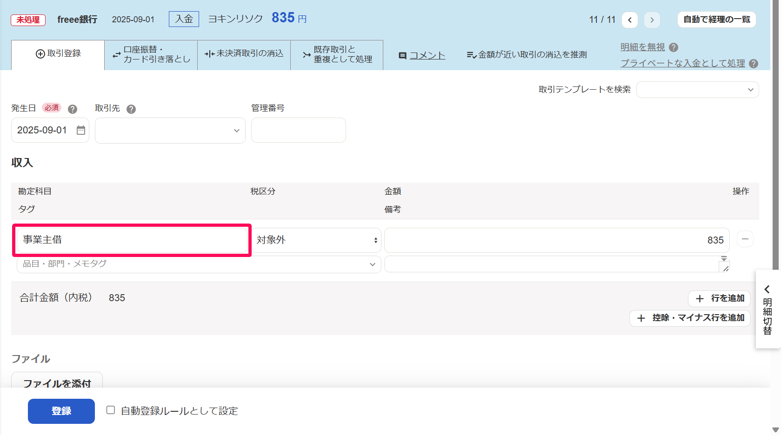The image size is (781, 435).
Task: Click 控除・マイナス行を追加 button
Action: pyautogui.click(x=690, y=318)
